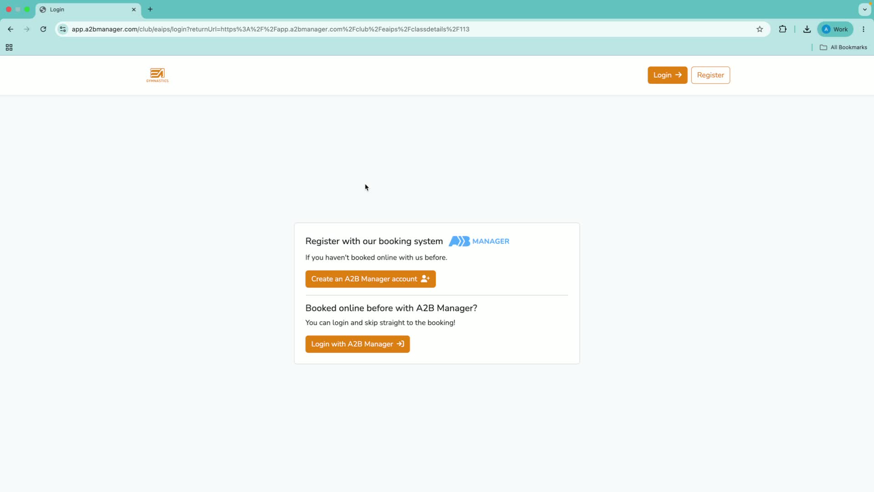Select the Login browser tab
The height and width of the screenshot is (492, 874).
coord(88,10)
